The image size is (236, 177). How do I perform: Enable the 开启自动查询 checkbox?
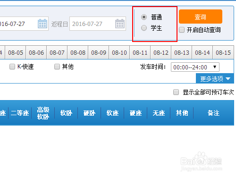(x=182, y=30)
